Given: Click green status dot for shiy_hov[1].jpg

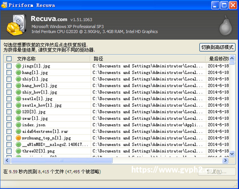Looking at the screenshot, I should 18,92.
